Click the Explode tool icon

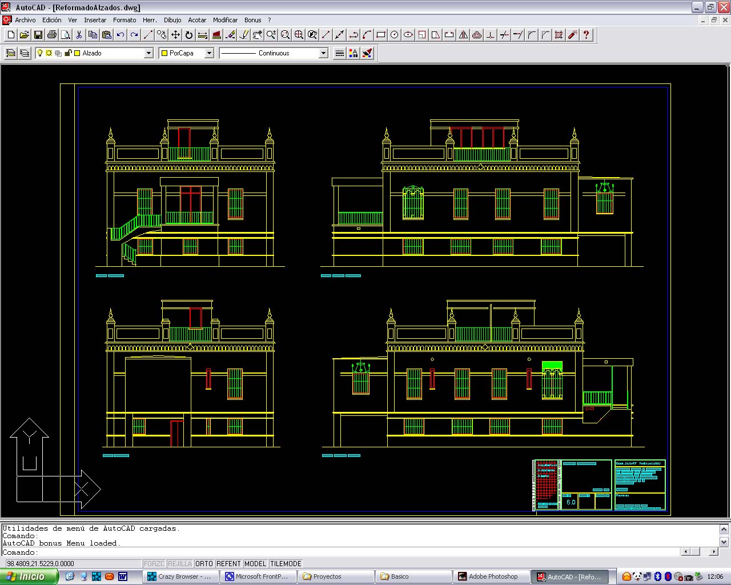573,35
